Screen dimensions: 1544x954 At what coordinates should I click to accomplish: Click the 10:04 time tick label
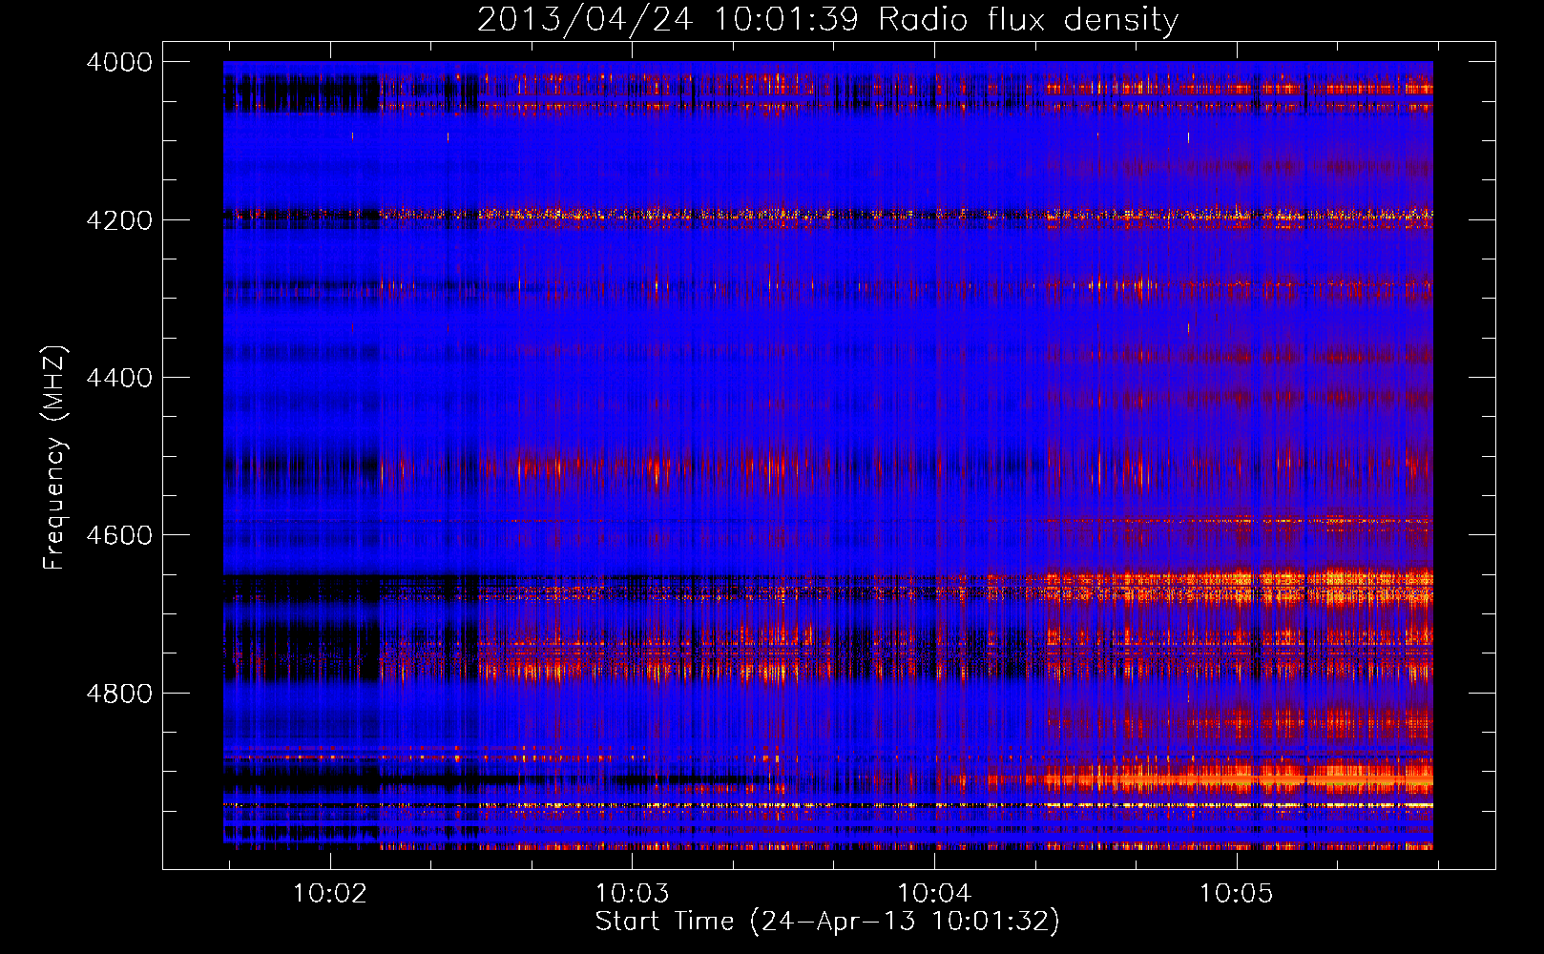point(934,893)
